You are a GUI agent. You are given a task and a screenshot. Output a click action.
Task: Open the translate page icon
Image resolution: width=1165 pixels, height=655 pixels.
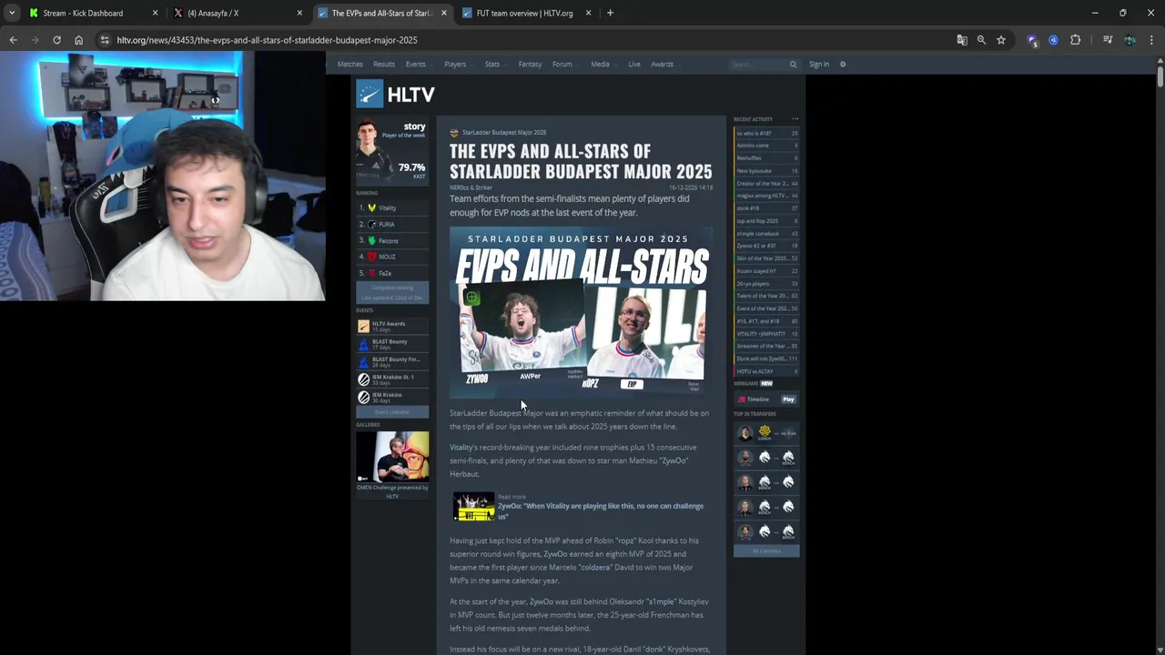[x=962, y=40]
